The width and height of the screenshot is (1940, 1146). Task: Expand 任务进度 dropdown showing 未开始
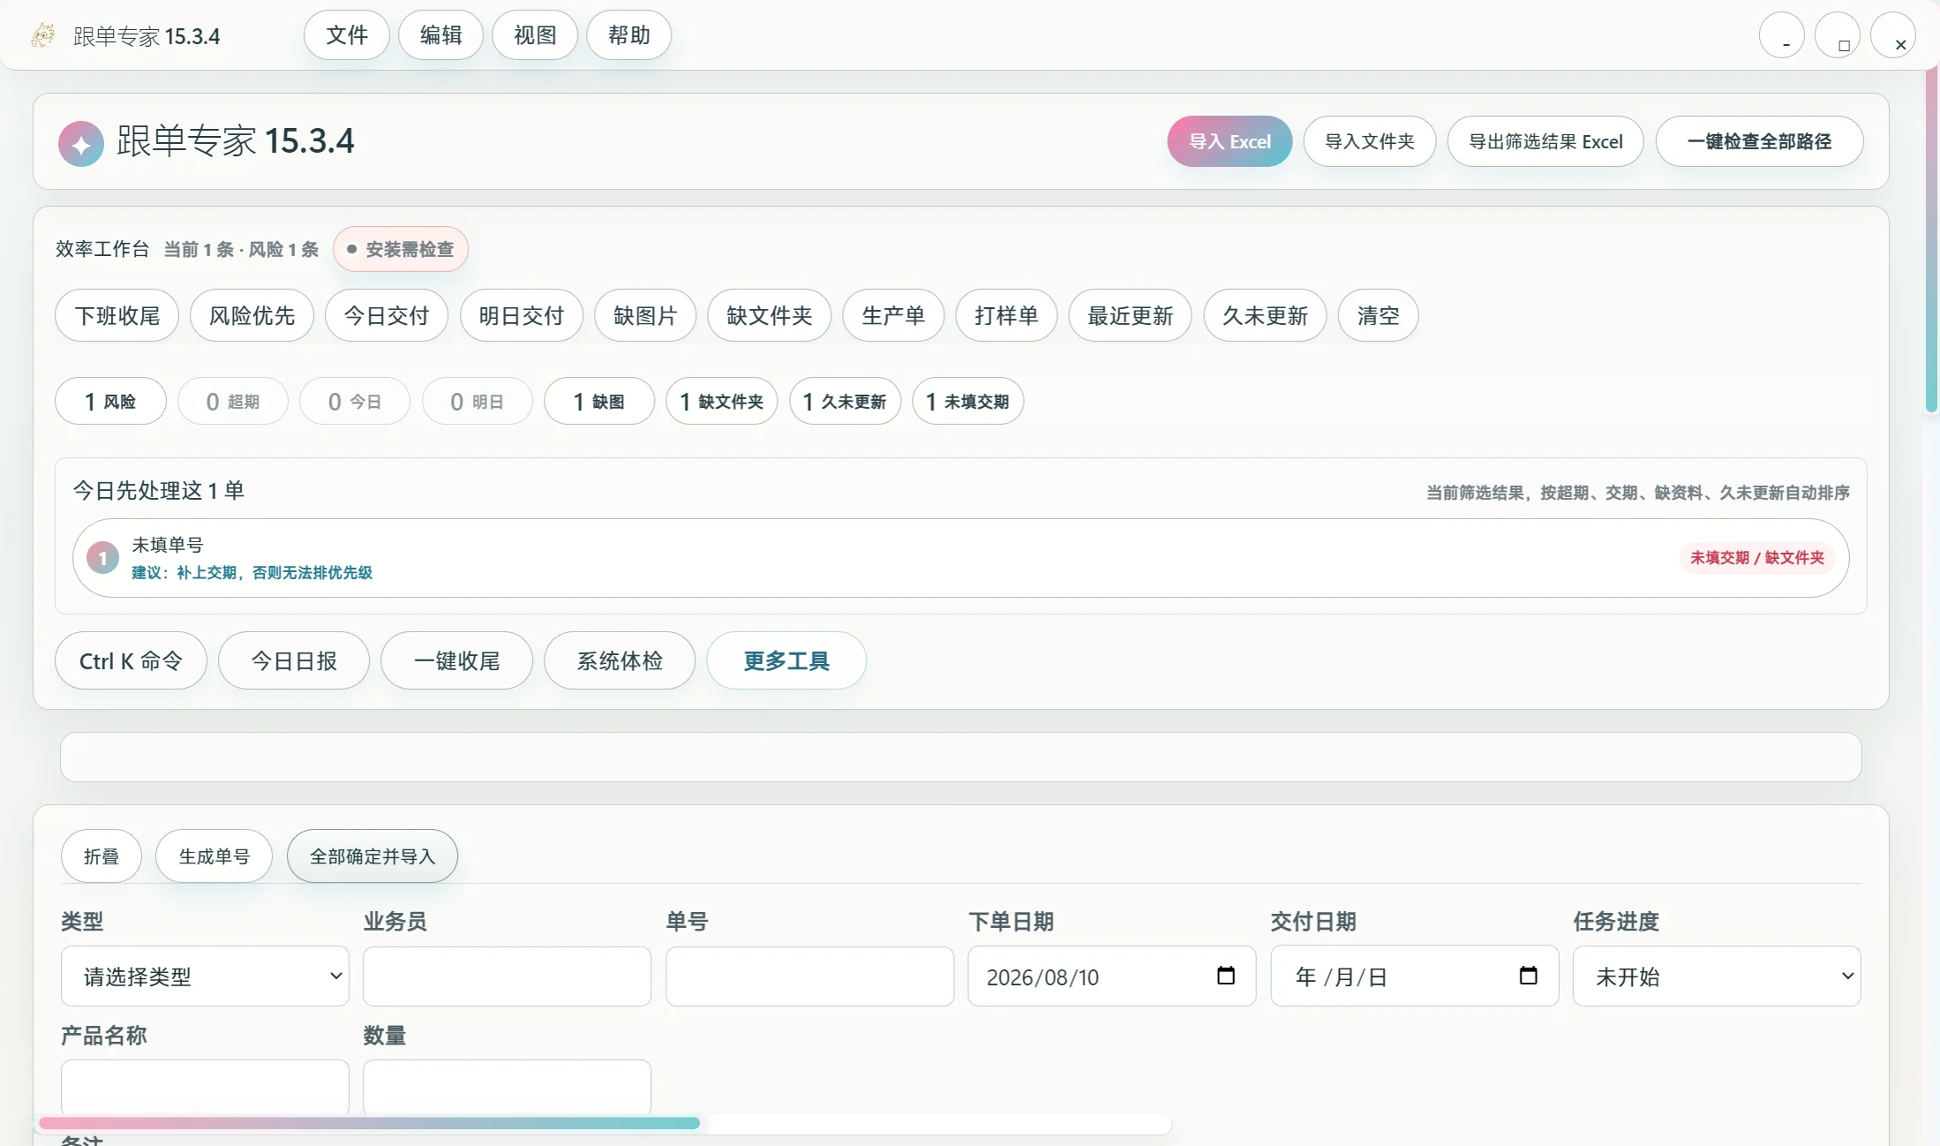click(x=1717, y=976)
